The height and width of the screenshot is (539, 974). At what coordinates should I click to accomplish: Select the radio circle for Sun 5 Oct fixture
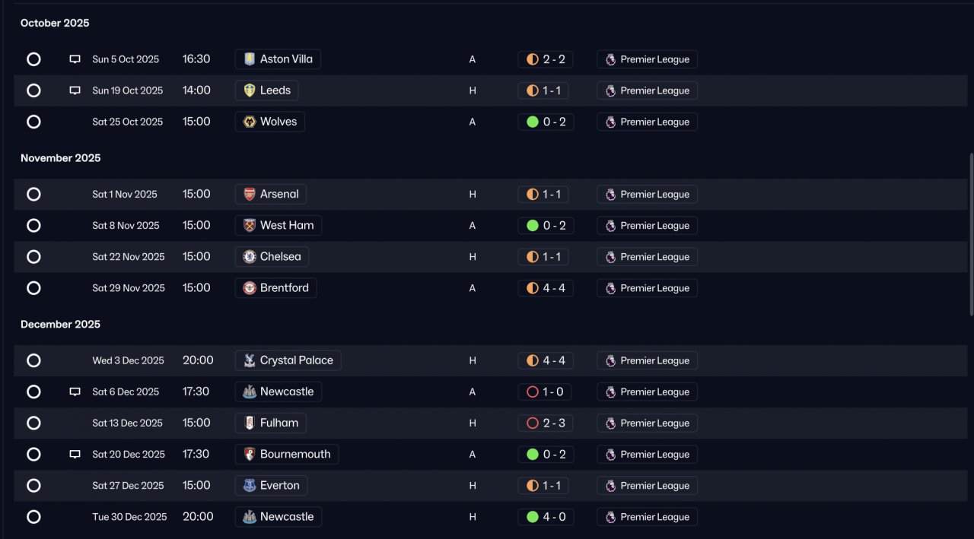coord(33,59)
